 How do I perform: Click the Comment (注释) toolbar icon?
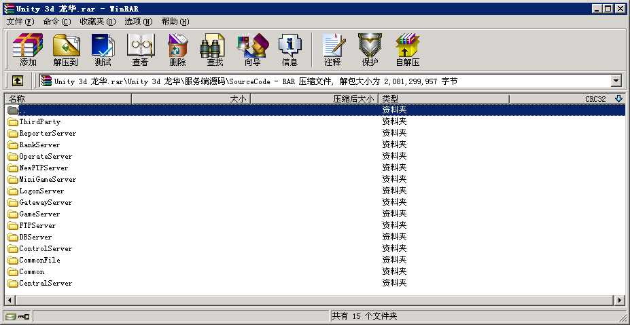pyautogui.click(x=333, y=50)
